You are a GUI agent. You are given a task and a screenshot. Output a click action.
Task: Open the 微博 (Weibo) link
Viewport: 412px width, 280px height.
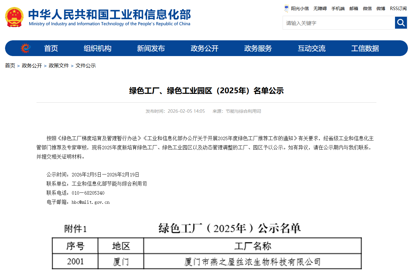(x=381, y=9)
